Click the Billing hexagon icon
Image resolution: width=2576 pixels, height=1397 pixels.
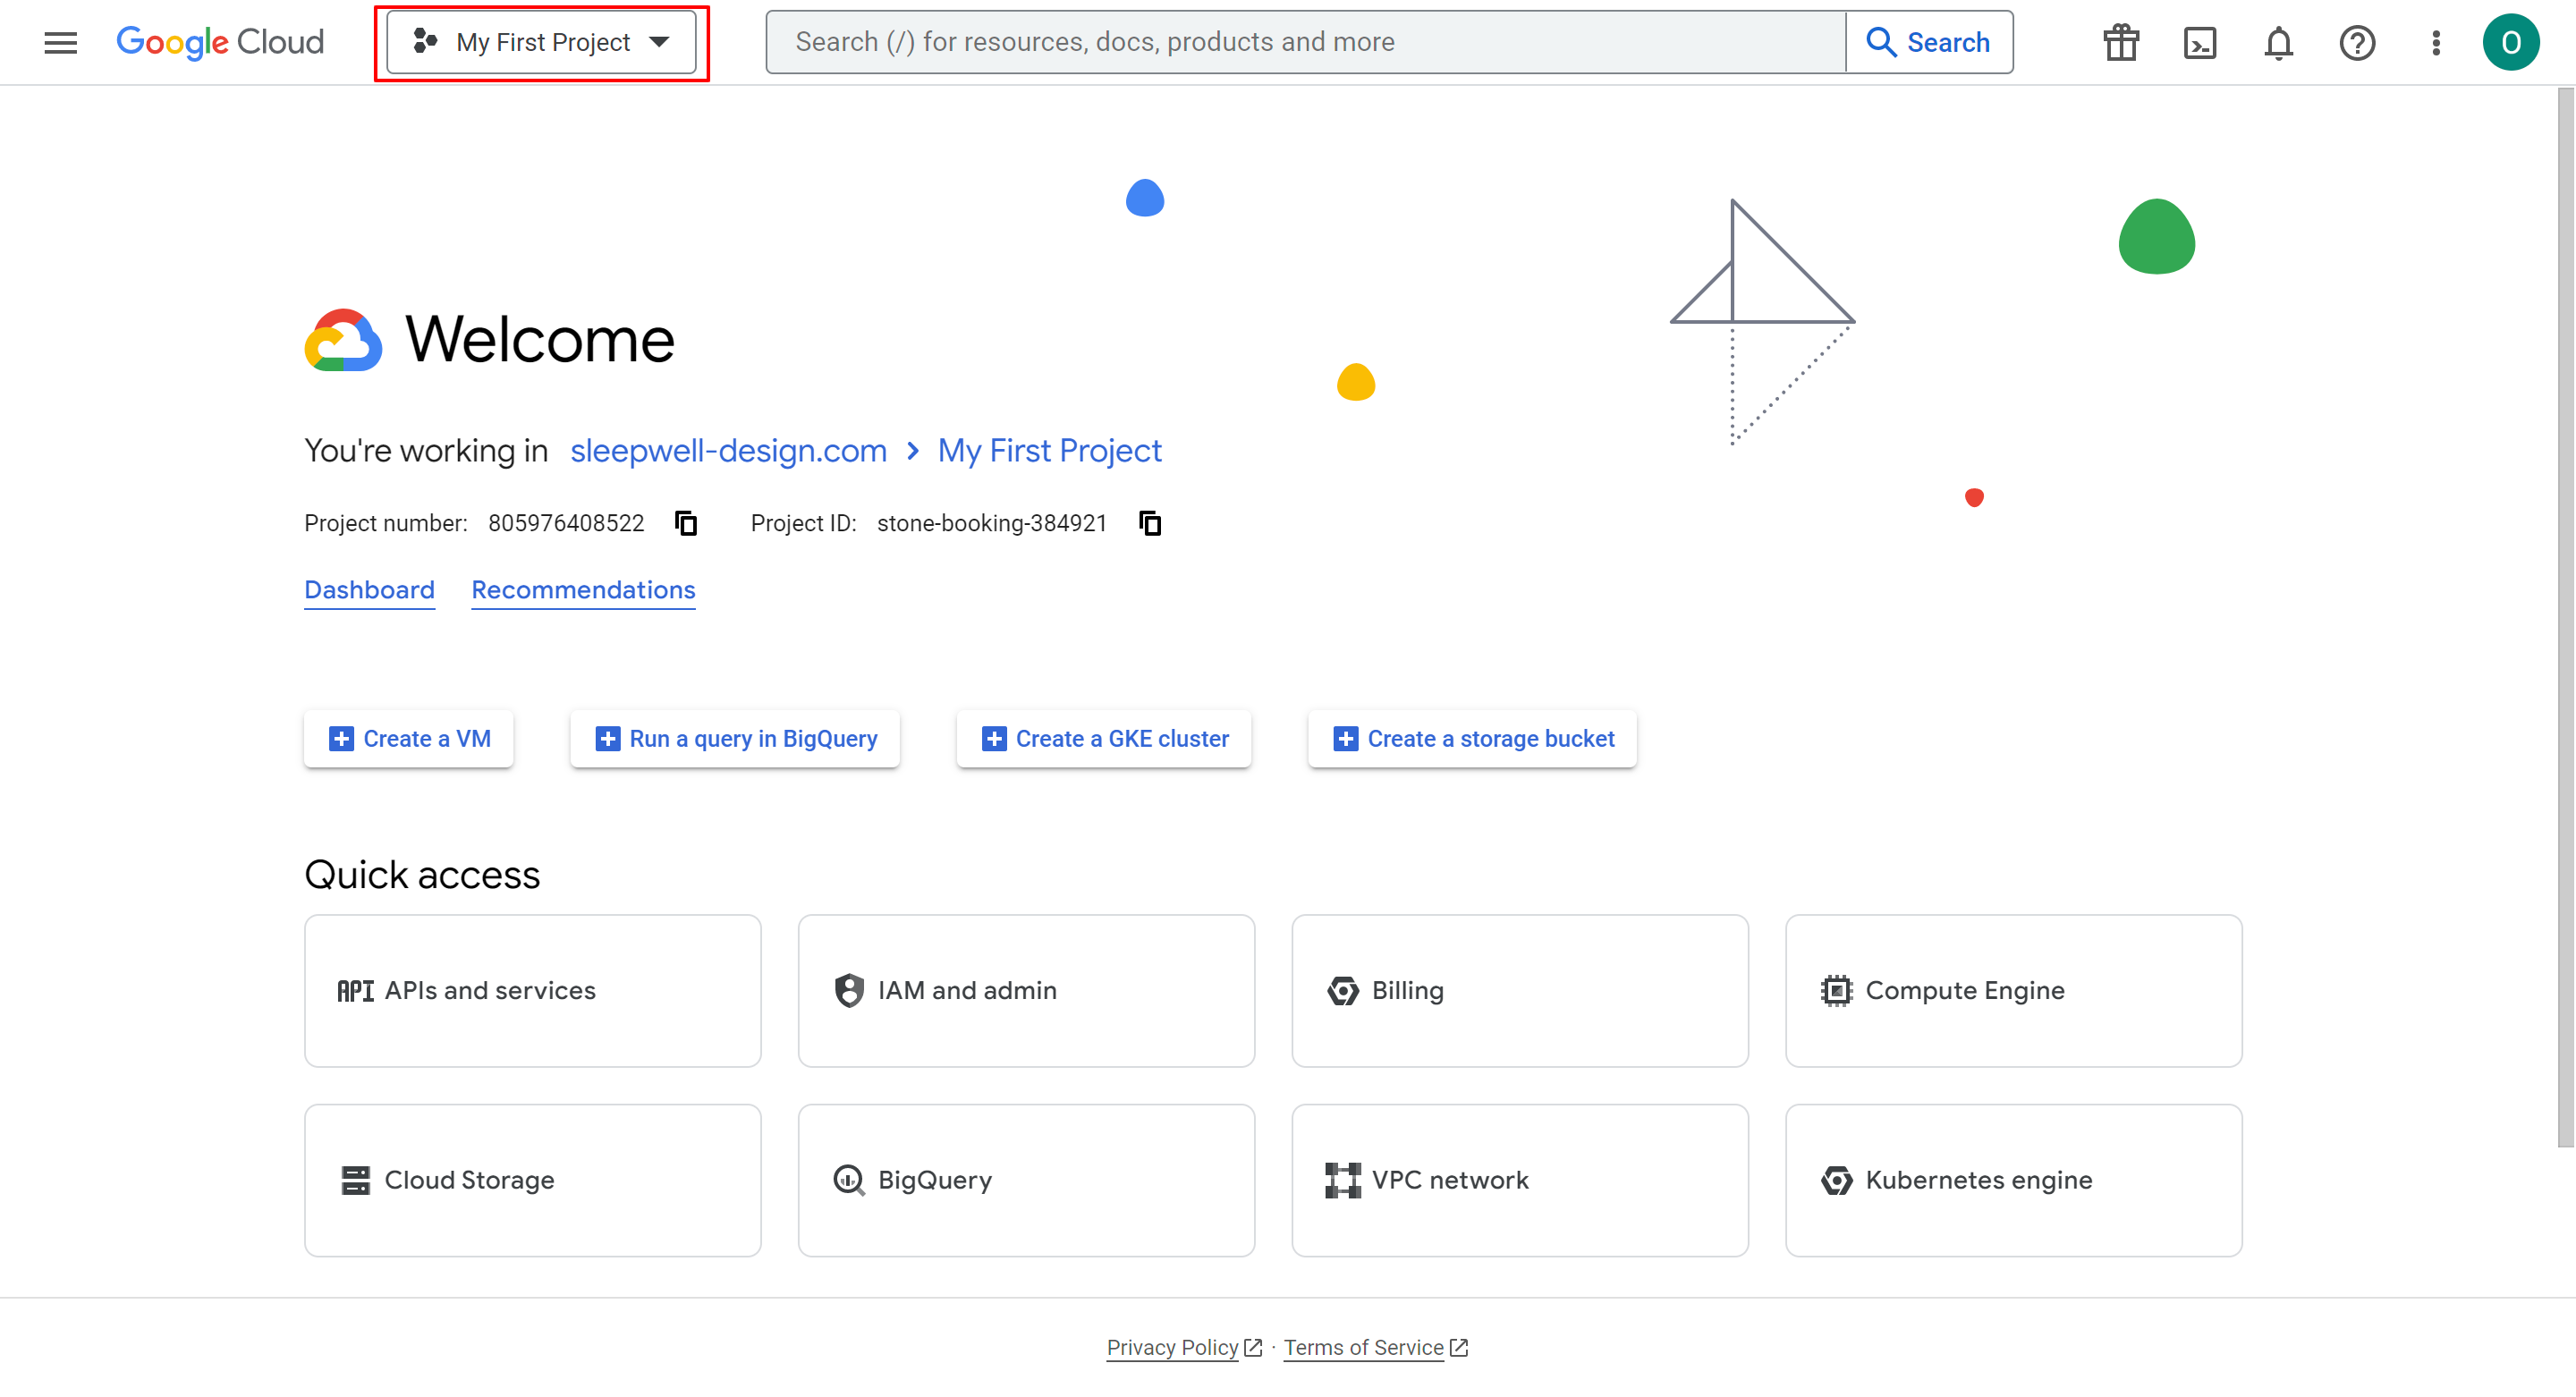click(1342, 990)
